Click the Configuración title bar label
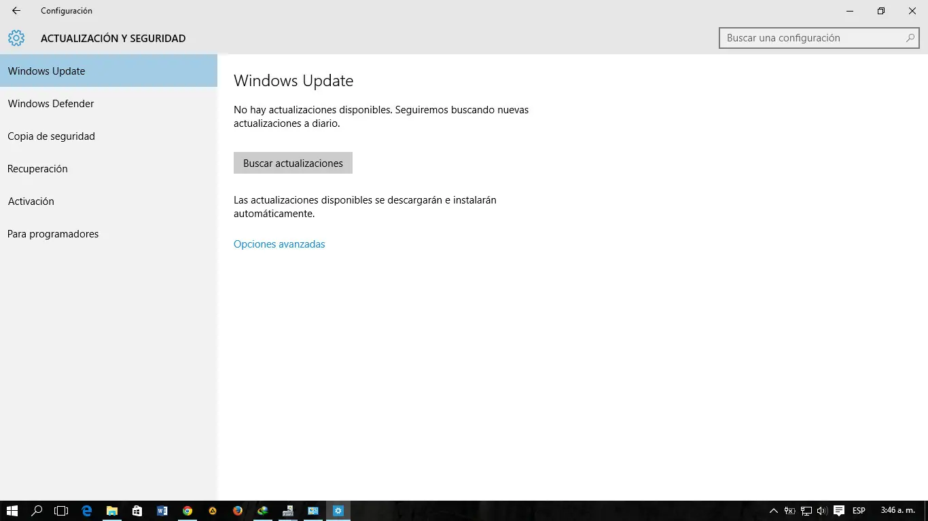This screenshot has width=928, height=521. pos(67,11)
